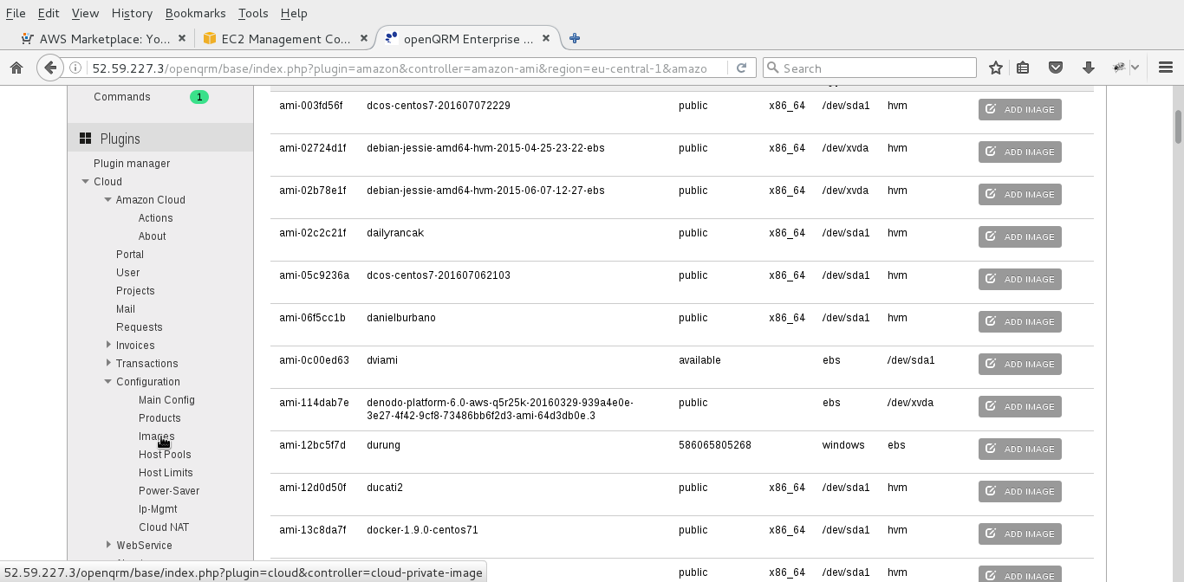Open Power-Saver configuration link
The height and width of the screenshot is (582, 1184).
pyautogui.click(x=169, y=491)
